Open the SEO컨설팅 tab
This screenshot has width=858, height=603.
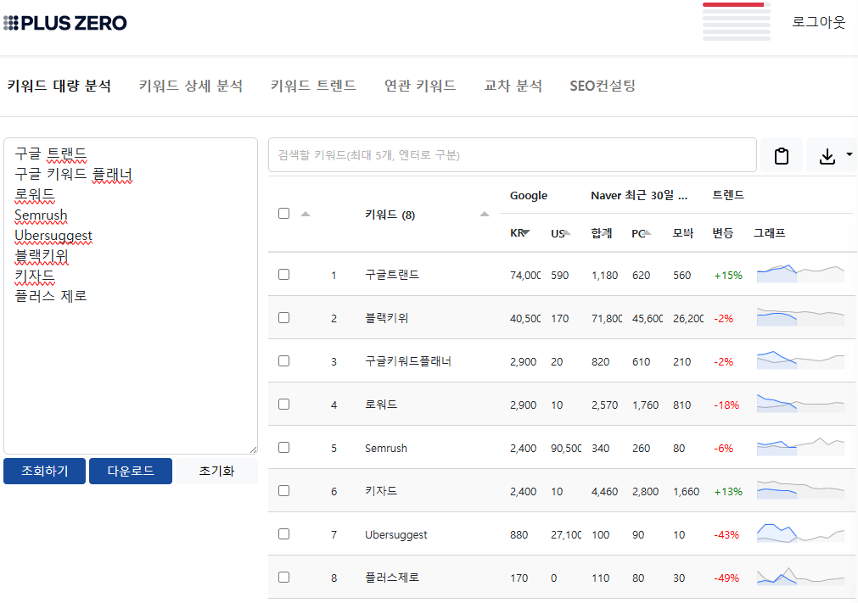[603, 86]
